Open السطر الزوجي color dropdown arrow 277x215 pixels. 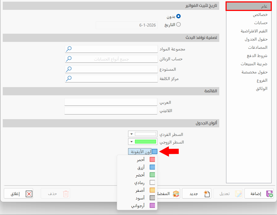tap(131, 142)
